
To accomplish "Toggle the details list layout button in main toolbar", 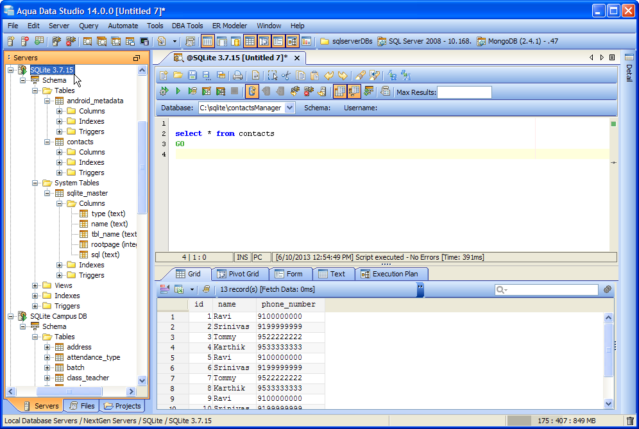I will coord(278,41).
